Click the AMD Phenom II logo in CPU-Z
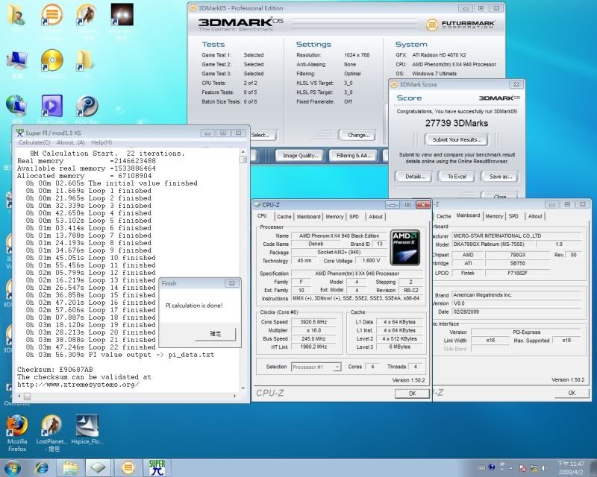The height and width of the screenshot is (477, 597). click(x=405, y=247)
